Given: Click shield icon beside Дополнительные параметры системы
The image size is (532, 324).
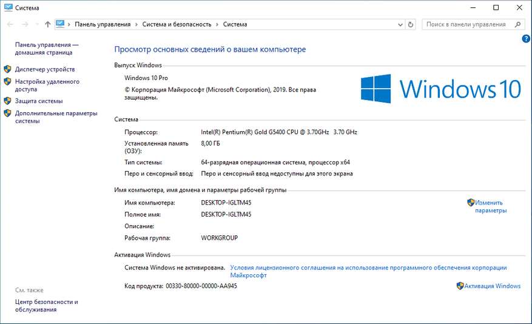Looking at the screenshot, I should click(7, 113).
